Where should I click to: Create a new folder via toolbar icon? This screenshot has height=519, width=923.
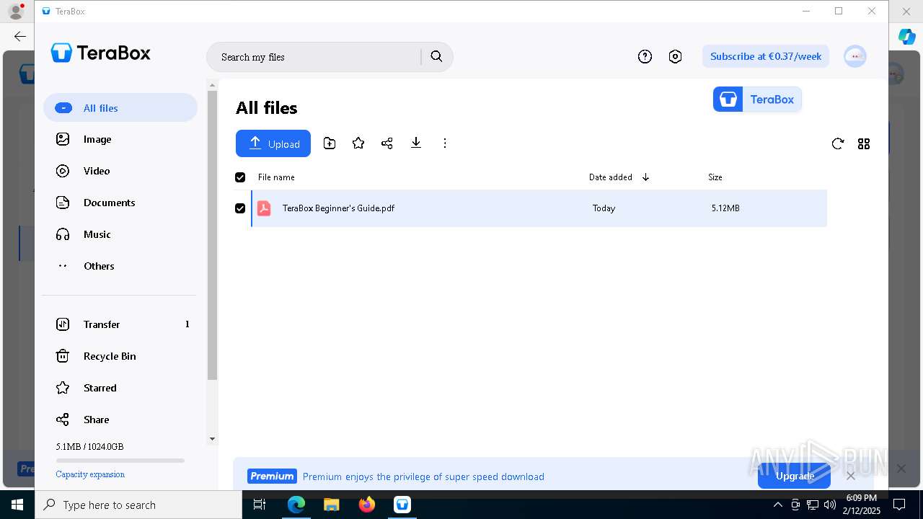click(x=330, y=143)
